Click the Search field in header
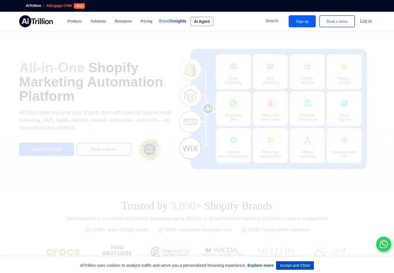The height and width of the screenshot is (273, 394). pyautogui.click(x=272, y=21)
